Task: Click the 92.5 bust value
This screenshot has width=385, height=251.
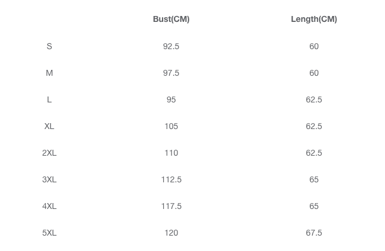Action: (171, 46)
